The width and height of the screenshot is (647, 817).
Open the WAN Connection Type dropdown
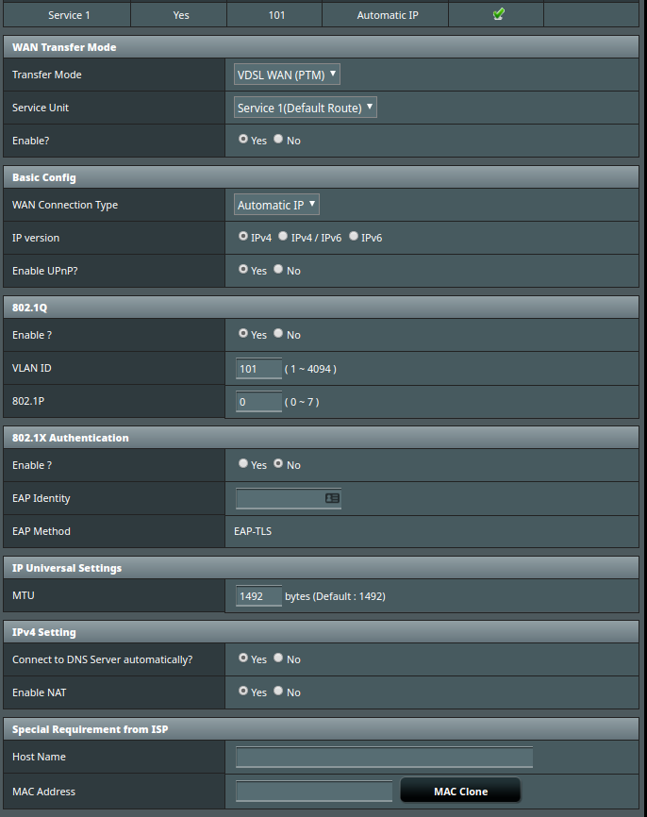(277, 205)
